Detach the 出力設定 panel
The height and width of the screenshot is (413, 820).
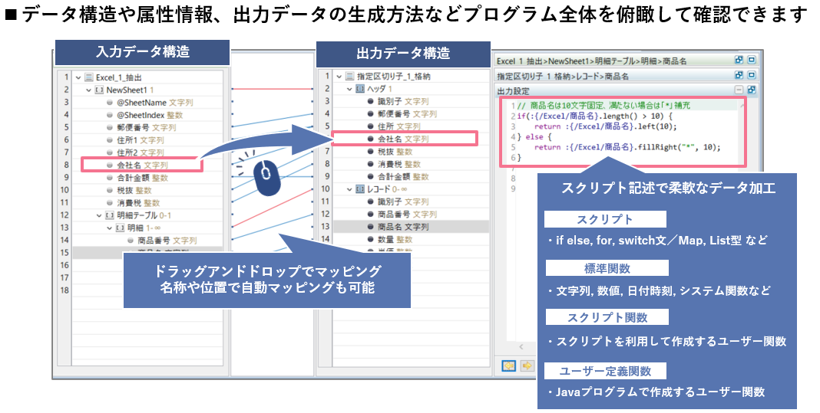point(752,90)
